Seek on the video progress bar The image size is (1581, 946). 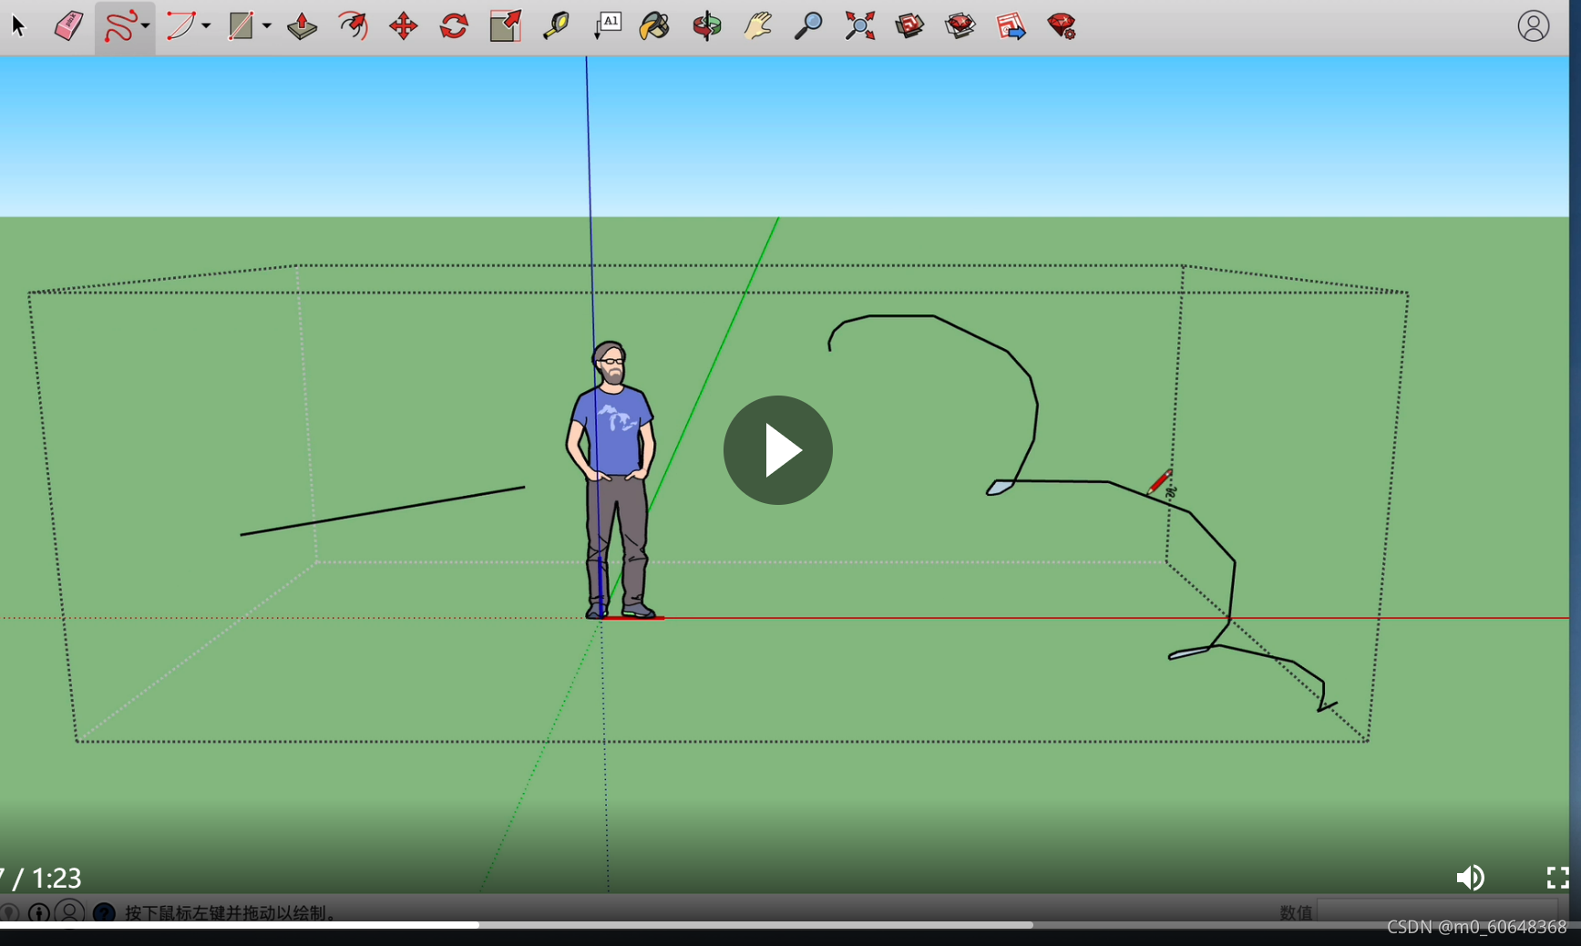[x=790, y=925]
